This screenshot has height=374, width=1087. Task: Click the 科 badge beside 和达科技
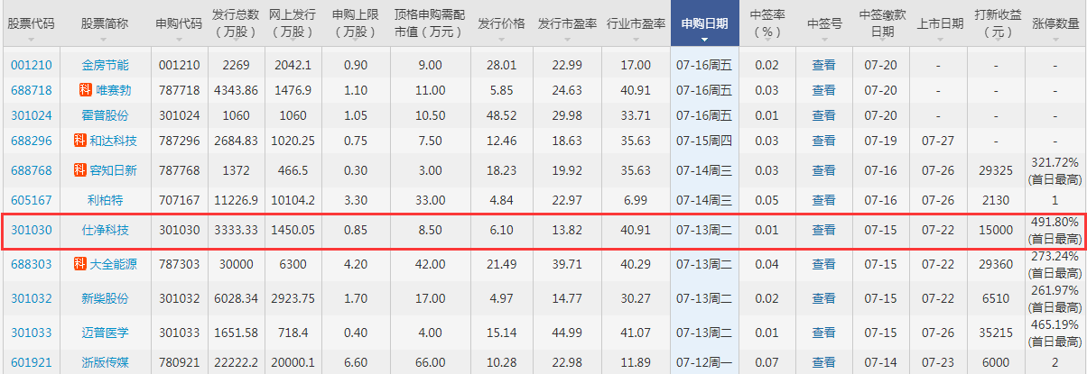click(x=79, y=141)
